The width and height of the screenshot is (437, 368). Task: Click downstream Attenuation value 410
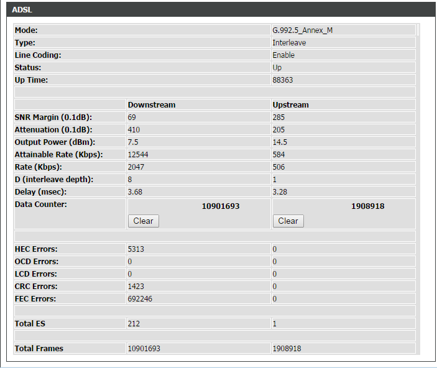[134, 130]
